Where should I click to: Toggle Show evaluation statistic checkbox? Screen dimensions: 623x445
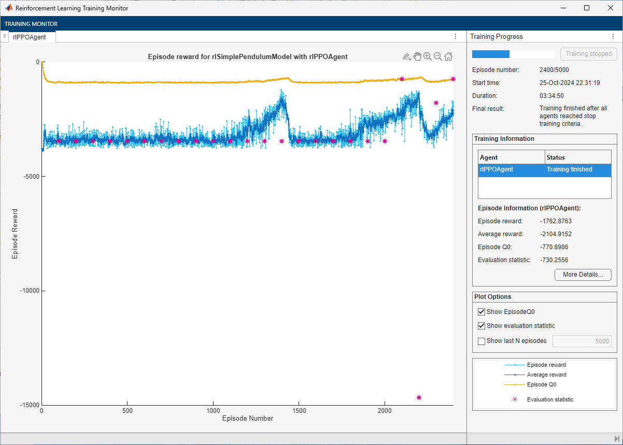click(x=482, y=326)
